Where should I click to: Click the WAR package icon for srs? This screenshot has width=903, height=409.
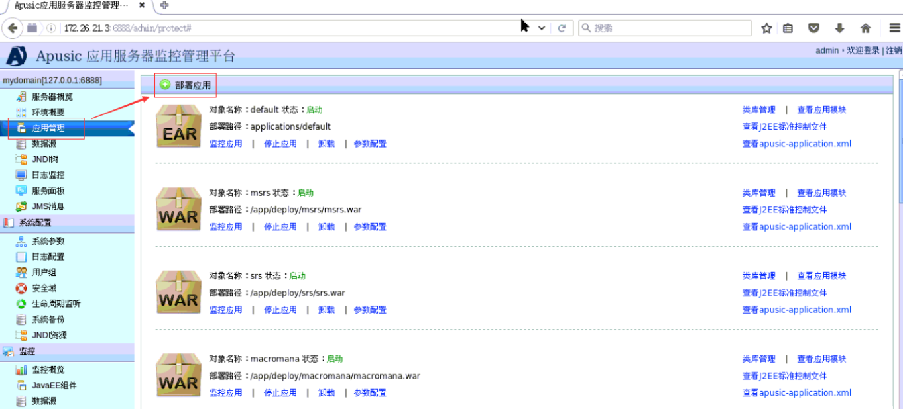pos(178,293)
